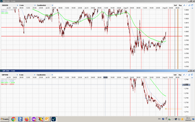Open Outlook from taskbar
This screenshot has height=122, width=195.
(47, 119)
